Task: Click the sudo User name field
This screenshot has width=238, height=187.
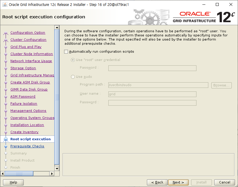Action: 152,94
